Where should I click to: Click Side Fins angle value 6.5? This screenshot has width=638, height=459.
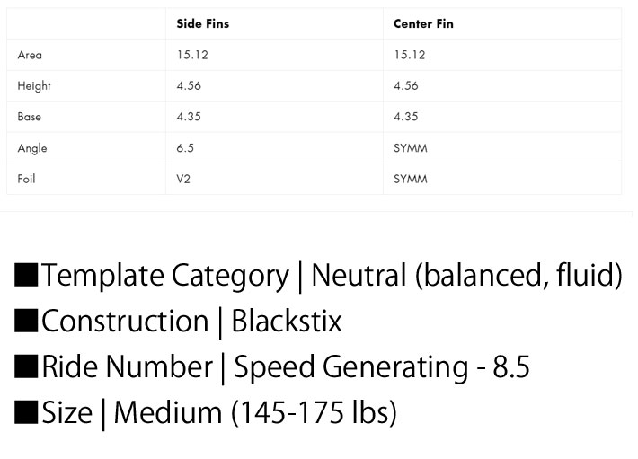click(185, 148)
